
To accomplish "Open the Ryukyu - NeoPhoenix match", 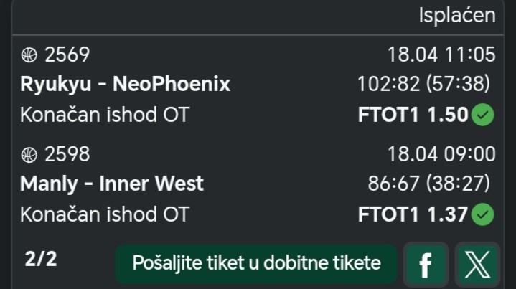I will coord(126,85).
